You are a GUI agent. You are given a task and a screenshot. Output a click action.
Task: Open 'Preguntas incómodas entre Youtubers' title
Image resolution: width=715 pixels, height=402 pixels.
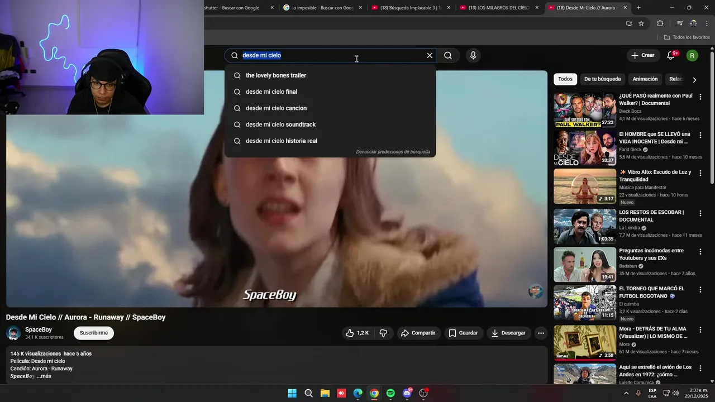click(x=651, y=255)
